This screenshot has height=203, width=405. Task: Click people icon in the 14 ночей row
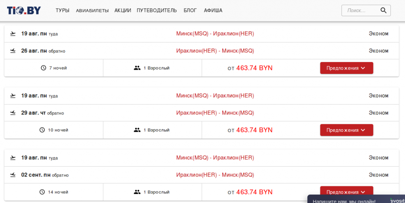137,192
